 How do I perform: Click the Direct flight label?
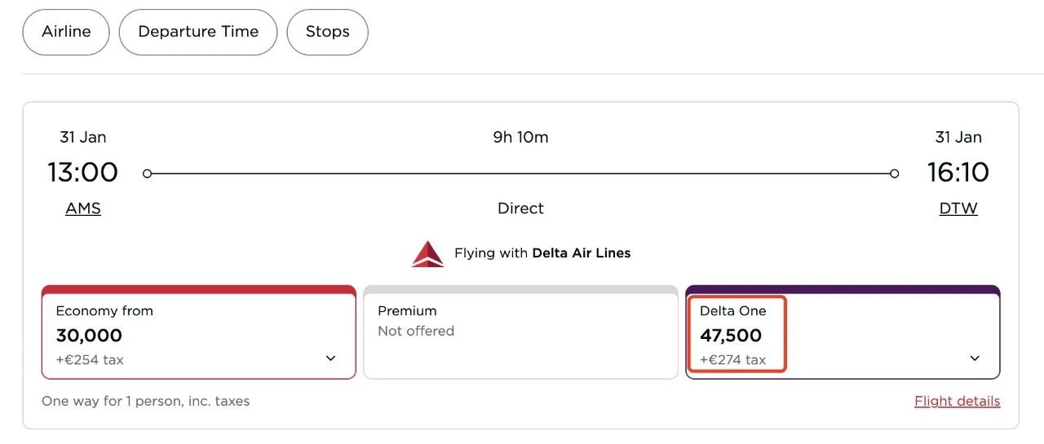[520, 209]
